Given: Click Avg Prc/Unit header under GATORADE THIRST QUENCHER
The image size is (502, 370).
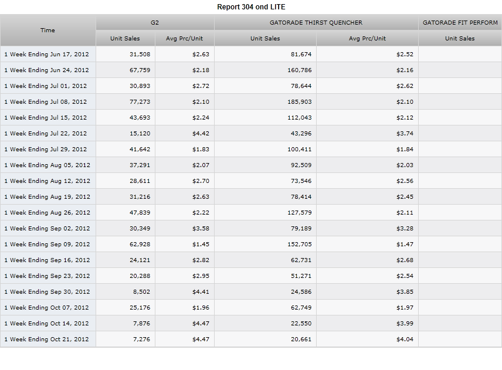Looking at the screenshot, I should (x=367, y=39).
